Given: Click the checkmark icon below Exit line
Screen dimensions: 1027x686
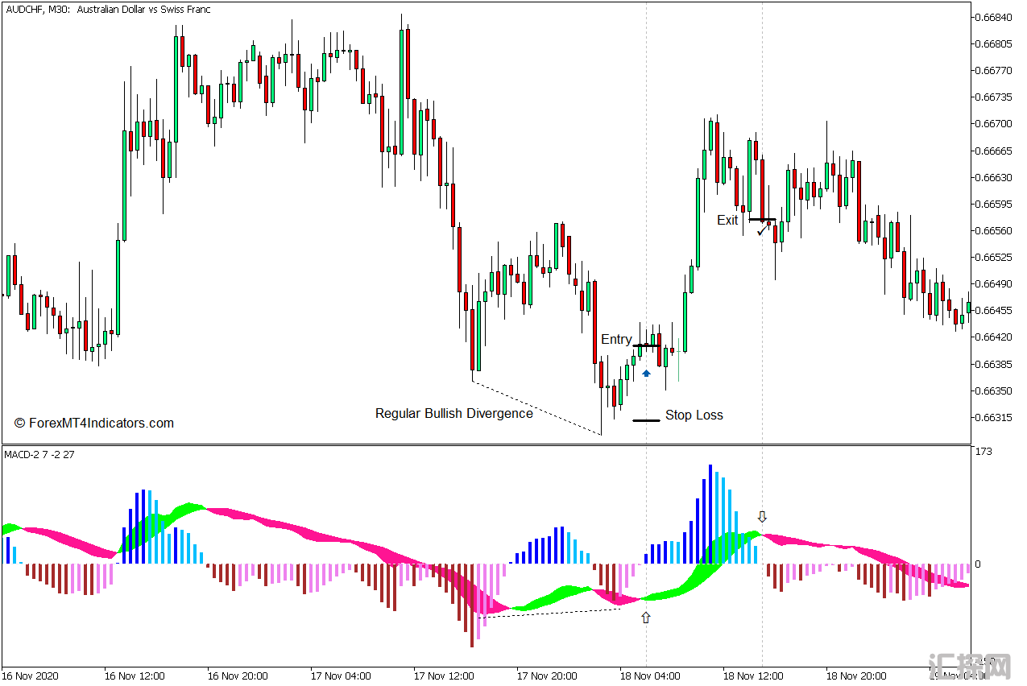Looking at the screenshot, I should (761, 231).
